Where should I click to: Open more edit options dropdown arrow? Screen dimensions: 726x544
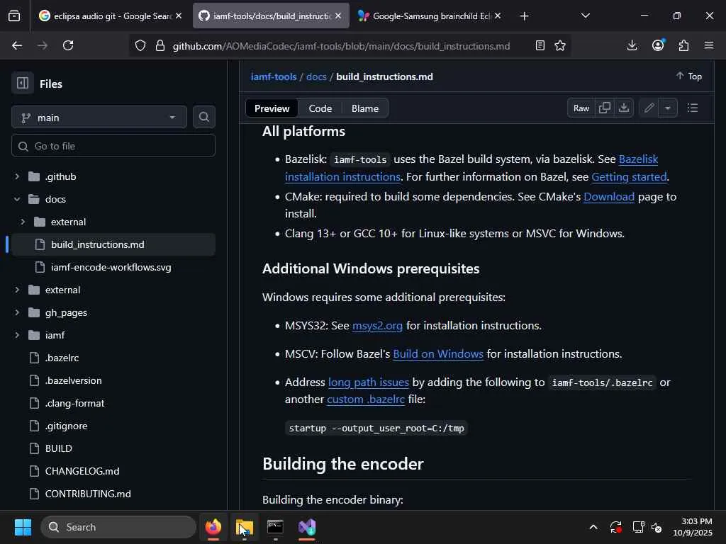click(668, 108)
